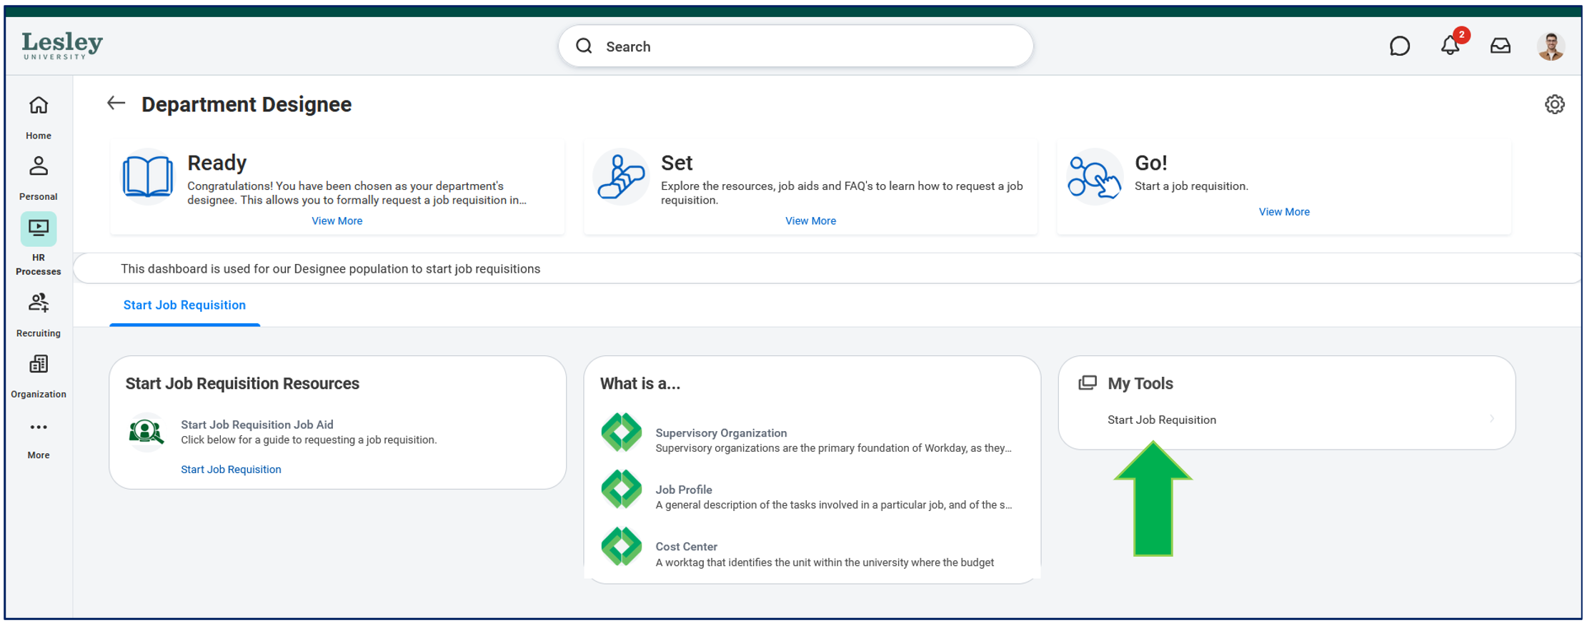
Task: Click View More under Set card
Action: (810, 221)
